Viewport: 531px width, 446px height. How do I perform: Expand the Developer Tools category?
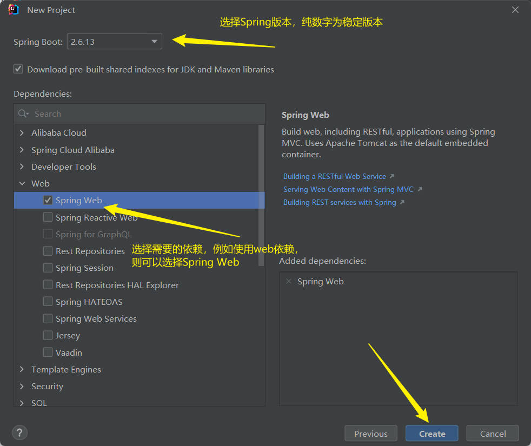(x=22, y=167)
